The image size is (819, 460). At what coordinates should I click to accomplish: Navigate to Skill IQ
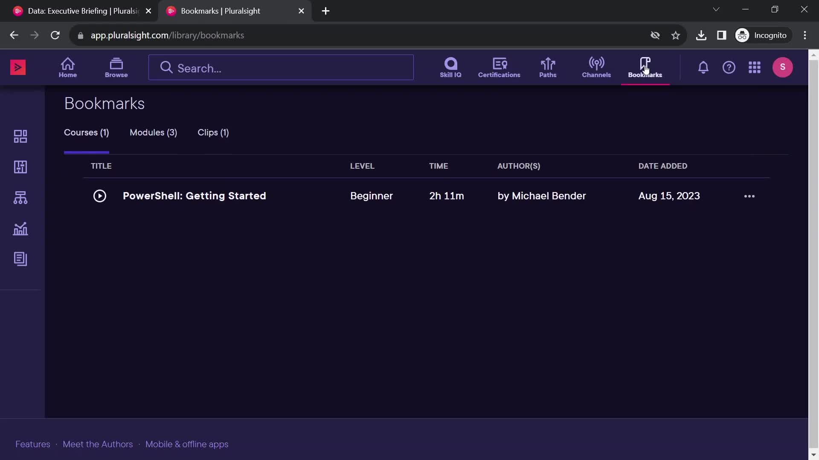coord(450,67)
